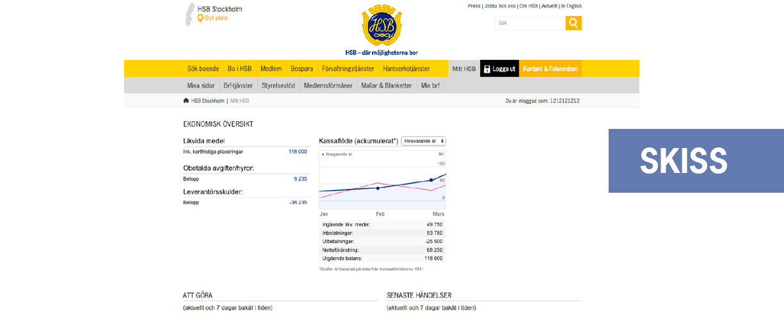Image resolution: width=784 pixels, height=321 pixels.
Task: Open the In English link
Action: (x=572, y=6)
